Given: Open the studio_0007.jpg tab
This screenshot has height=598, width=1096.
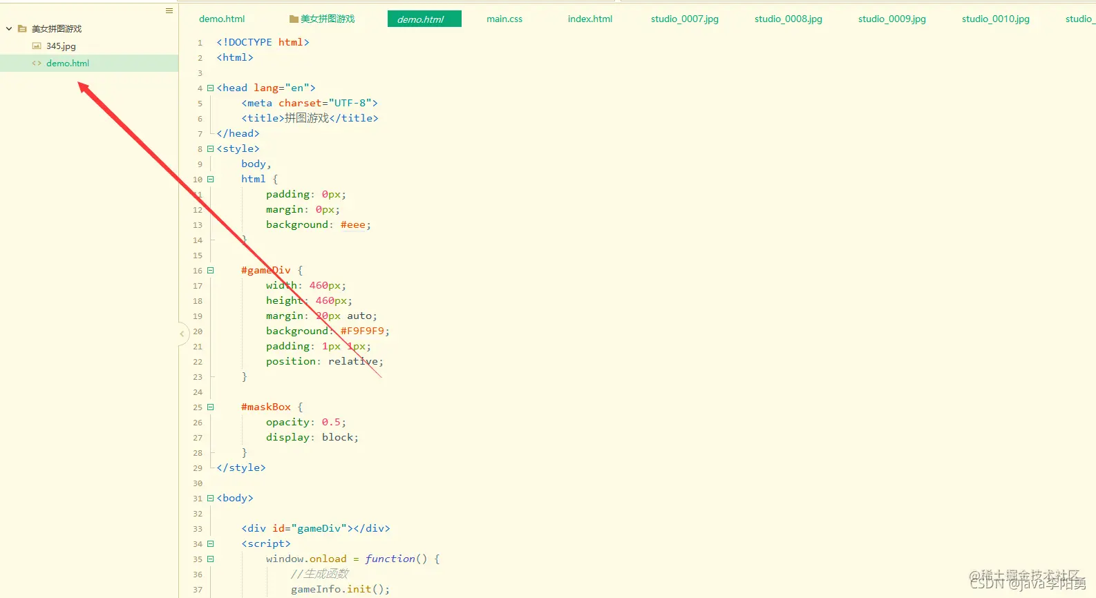Looking at the screenshot, I should (x=685, y=19).
